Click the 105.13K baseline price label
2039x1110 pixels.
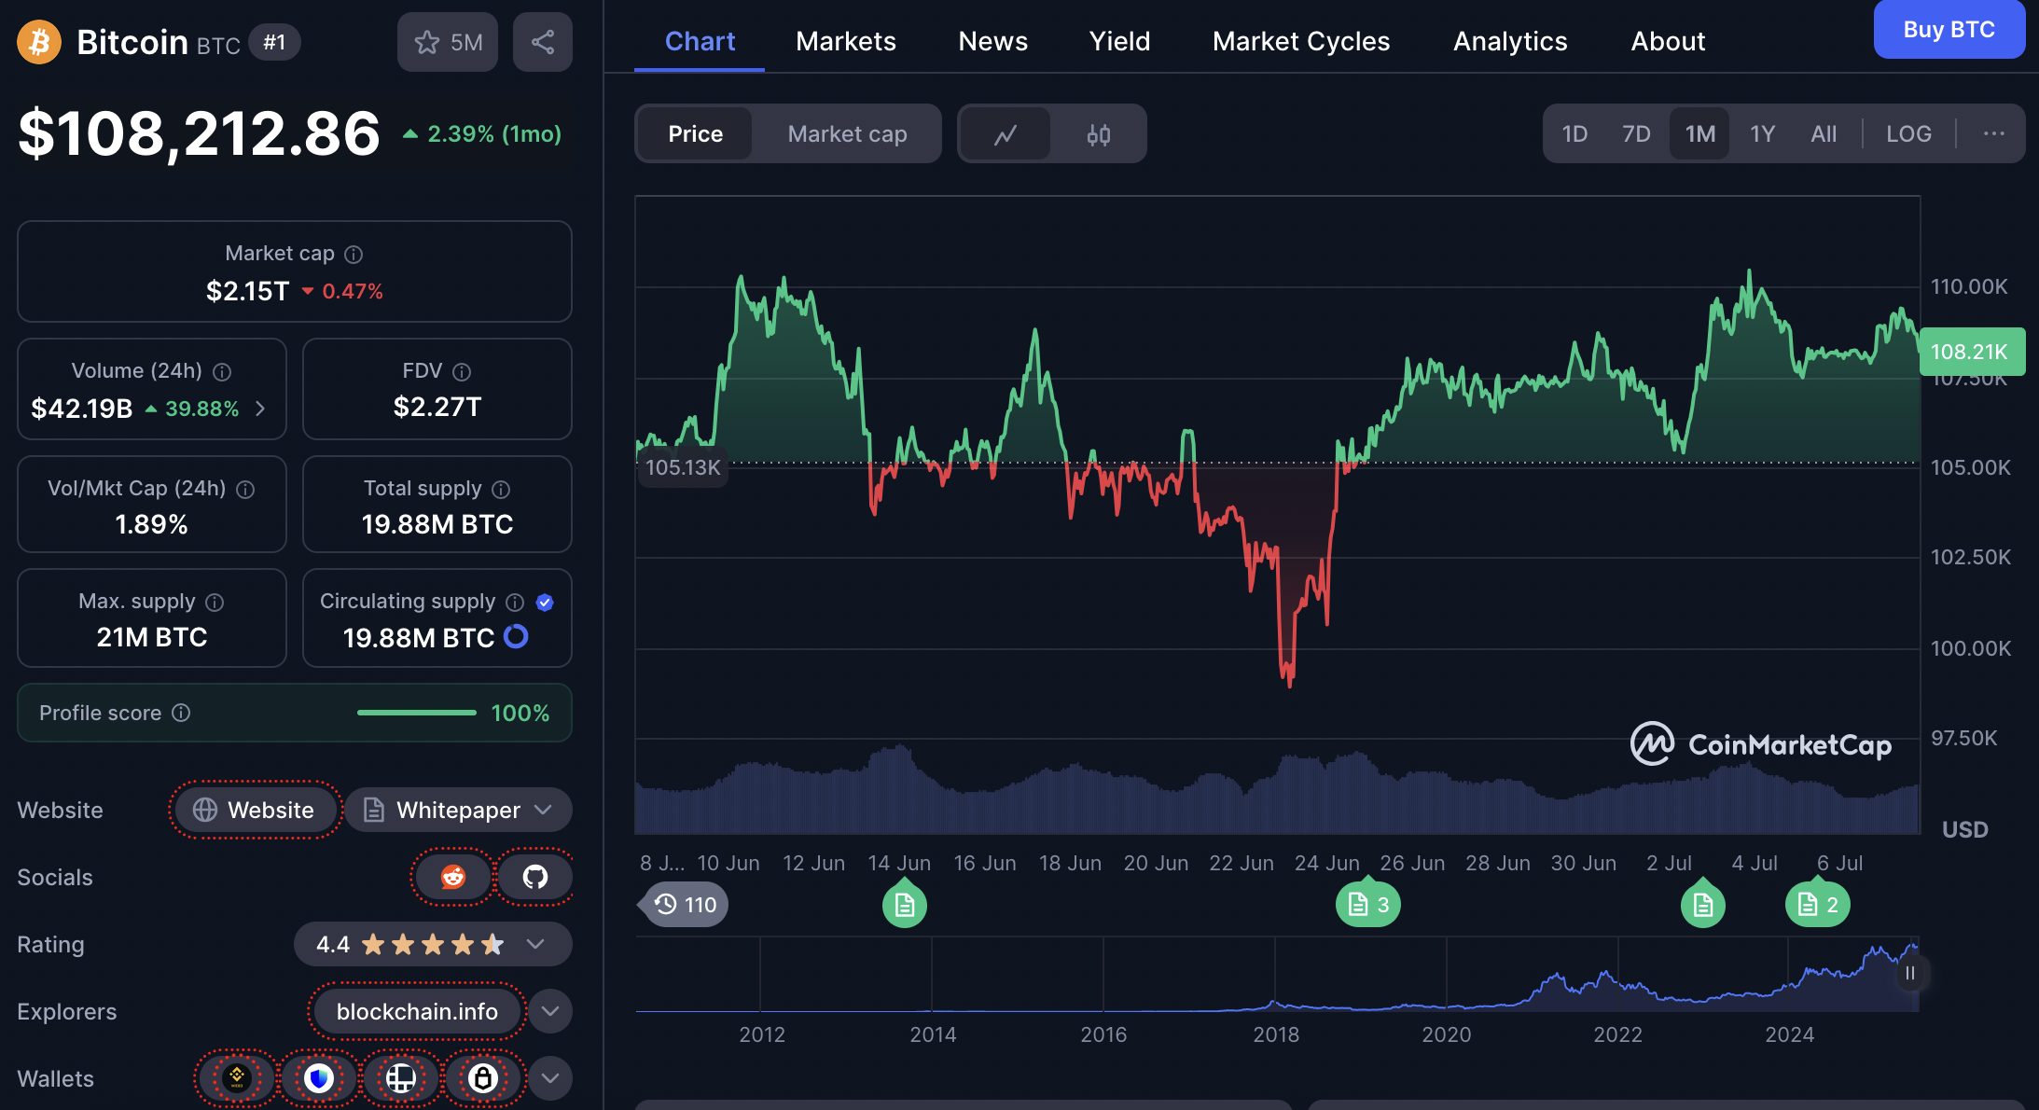tap(683, 466)
